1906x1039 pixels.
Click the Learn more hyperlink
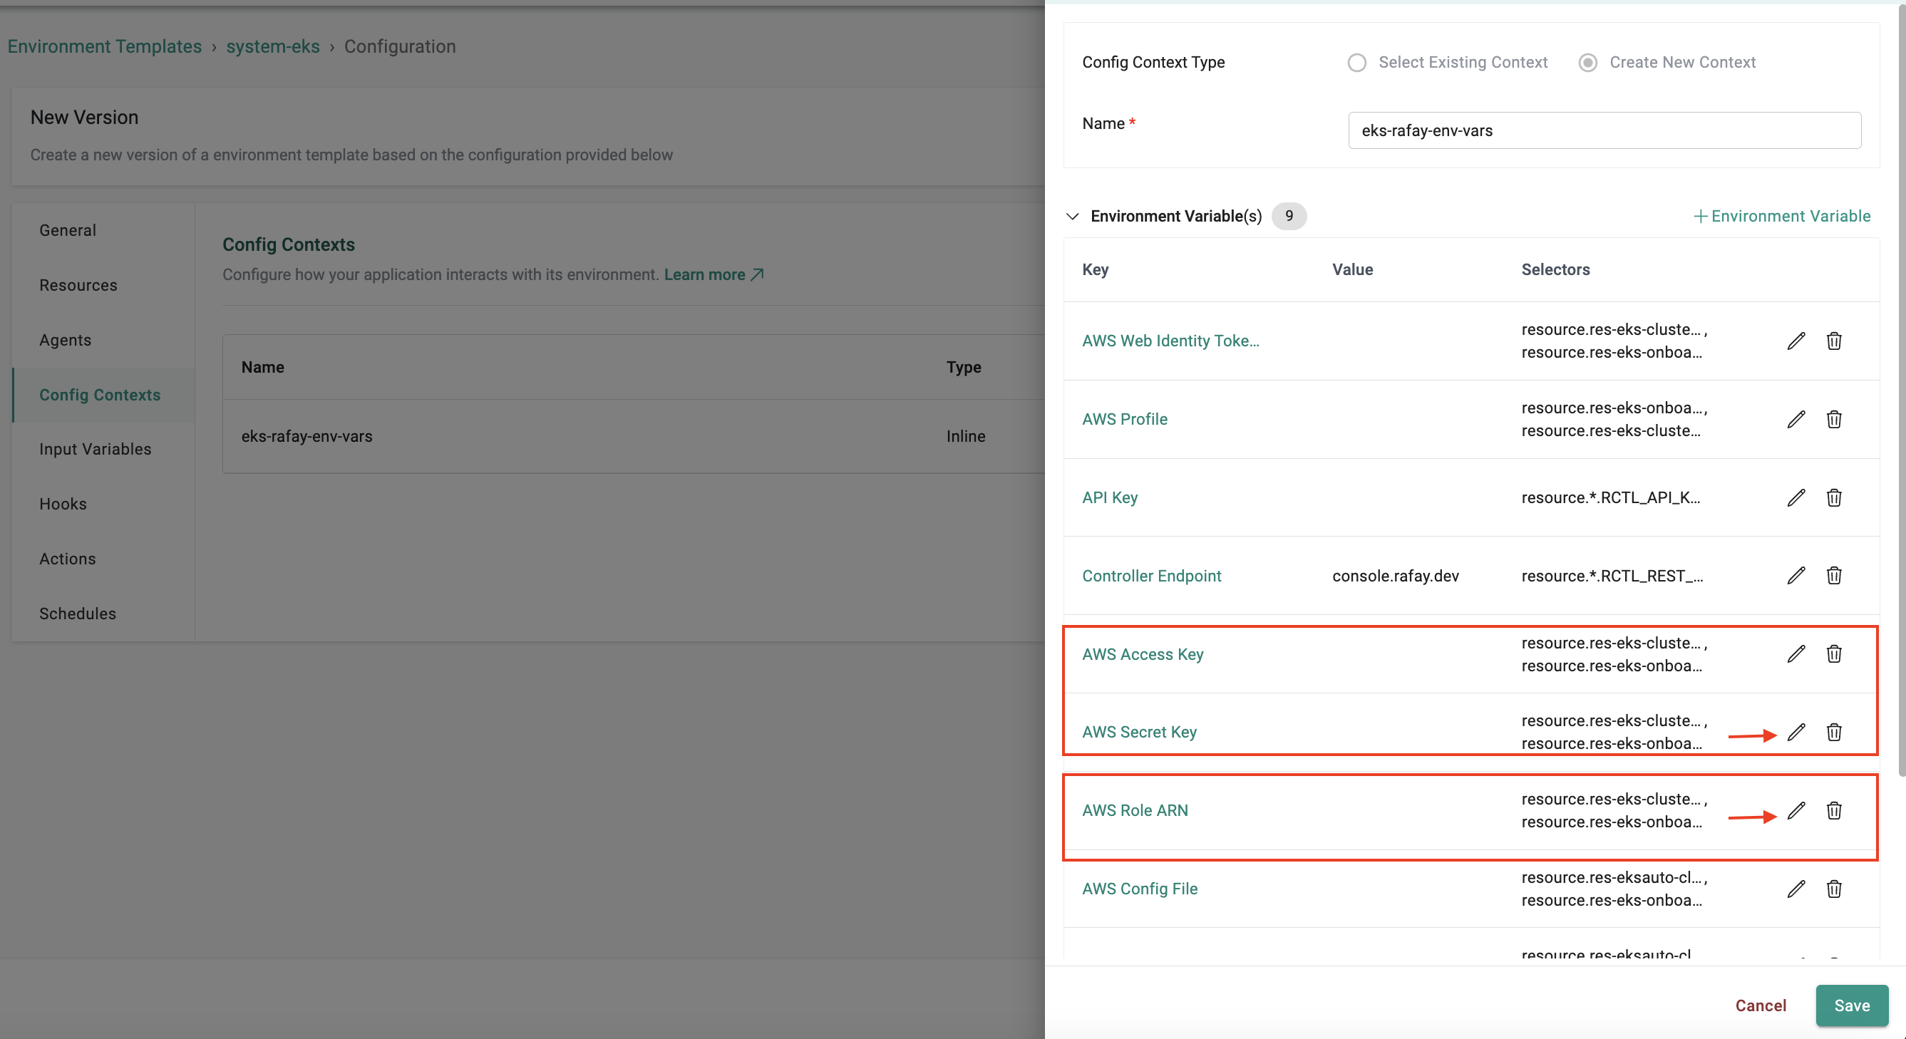pos(713,272)
